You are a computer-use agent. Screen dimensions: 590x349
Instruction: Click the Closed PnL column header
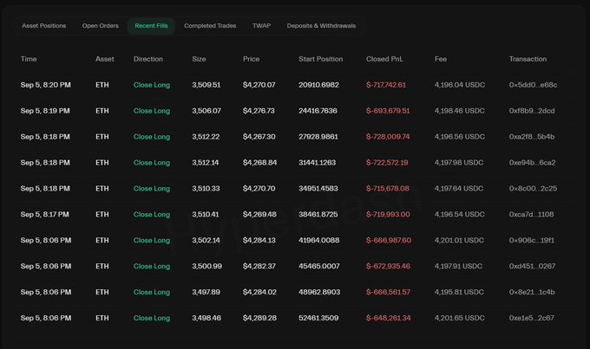(x=384, y=59)
